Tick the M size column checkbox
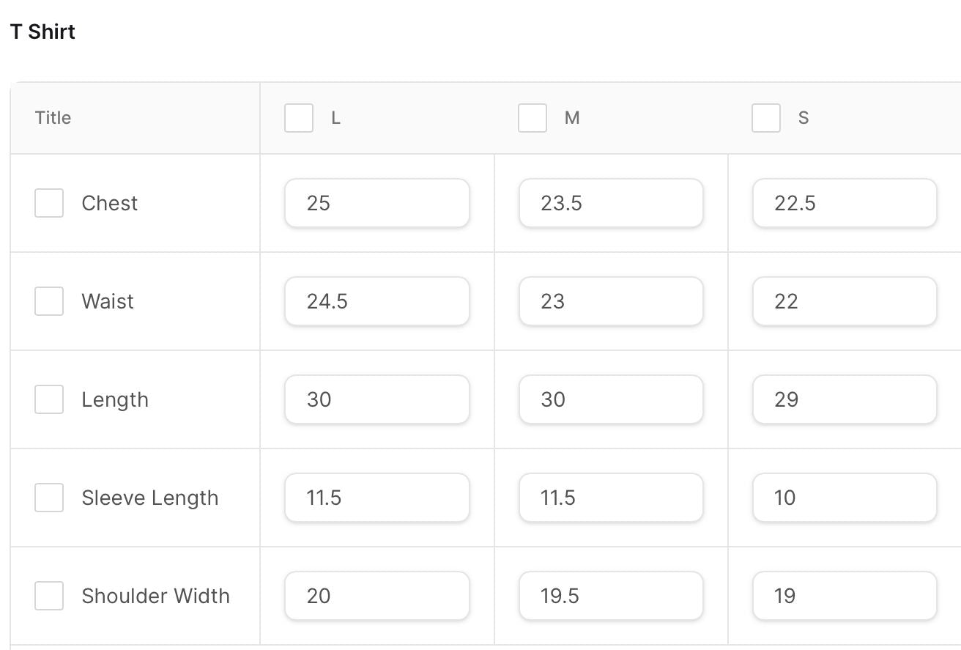 click(x=533, y=118)
